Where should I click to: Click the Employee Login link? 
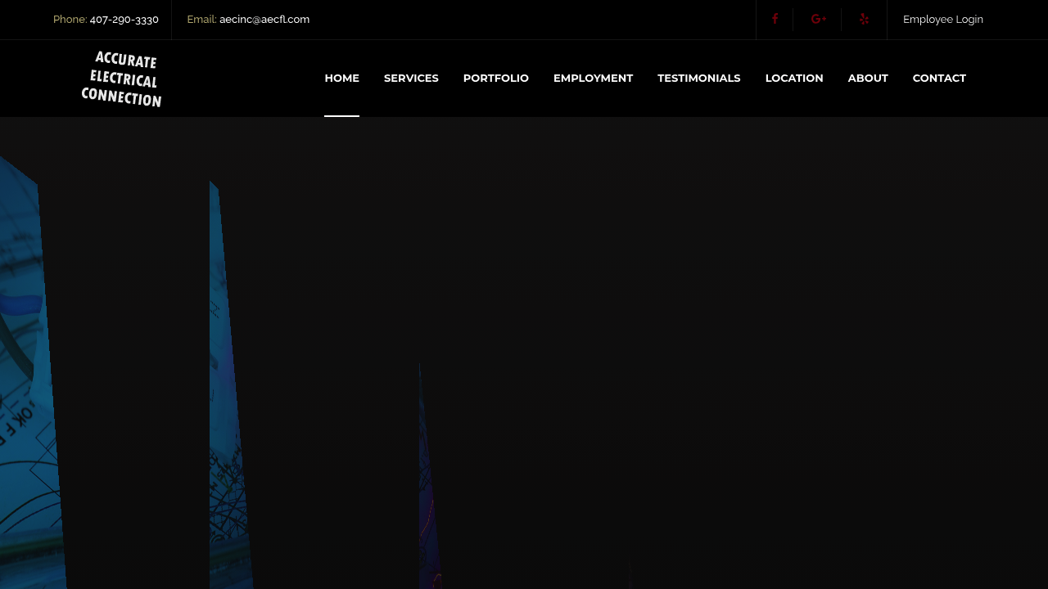point(942,20)
